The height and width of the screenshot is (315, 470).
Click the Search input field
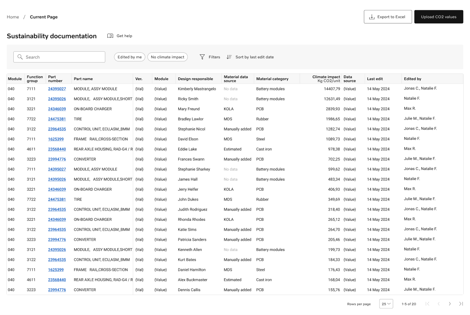pos(59,57)
